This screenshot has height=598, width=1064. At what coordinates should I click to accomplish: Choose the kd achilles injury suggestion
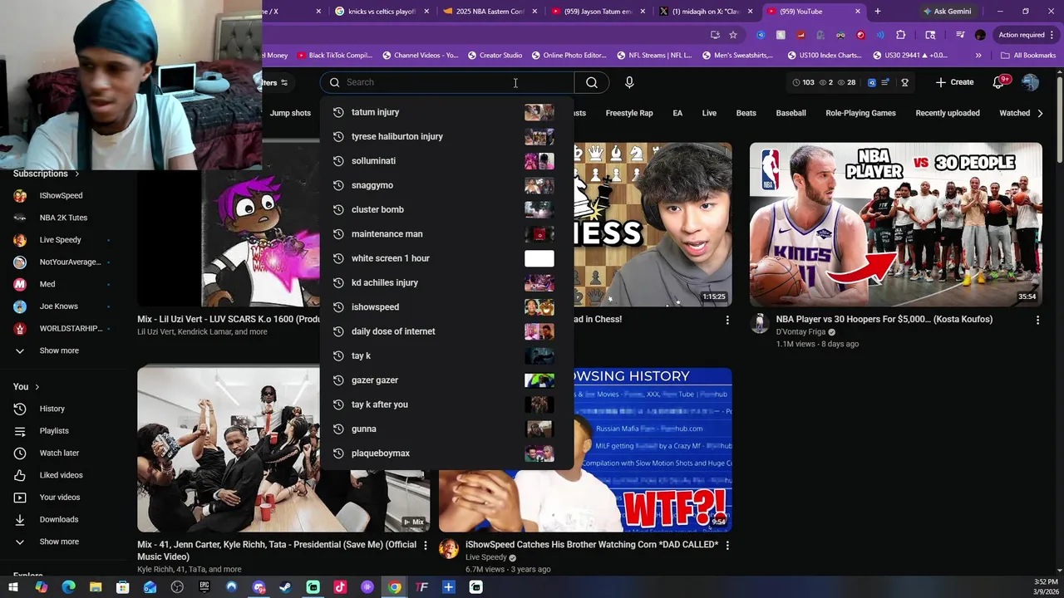pyautogui.click(x=447, y=282)
